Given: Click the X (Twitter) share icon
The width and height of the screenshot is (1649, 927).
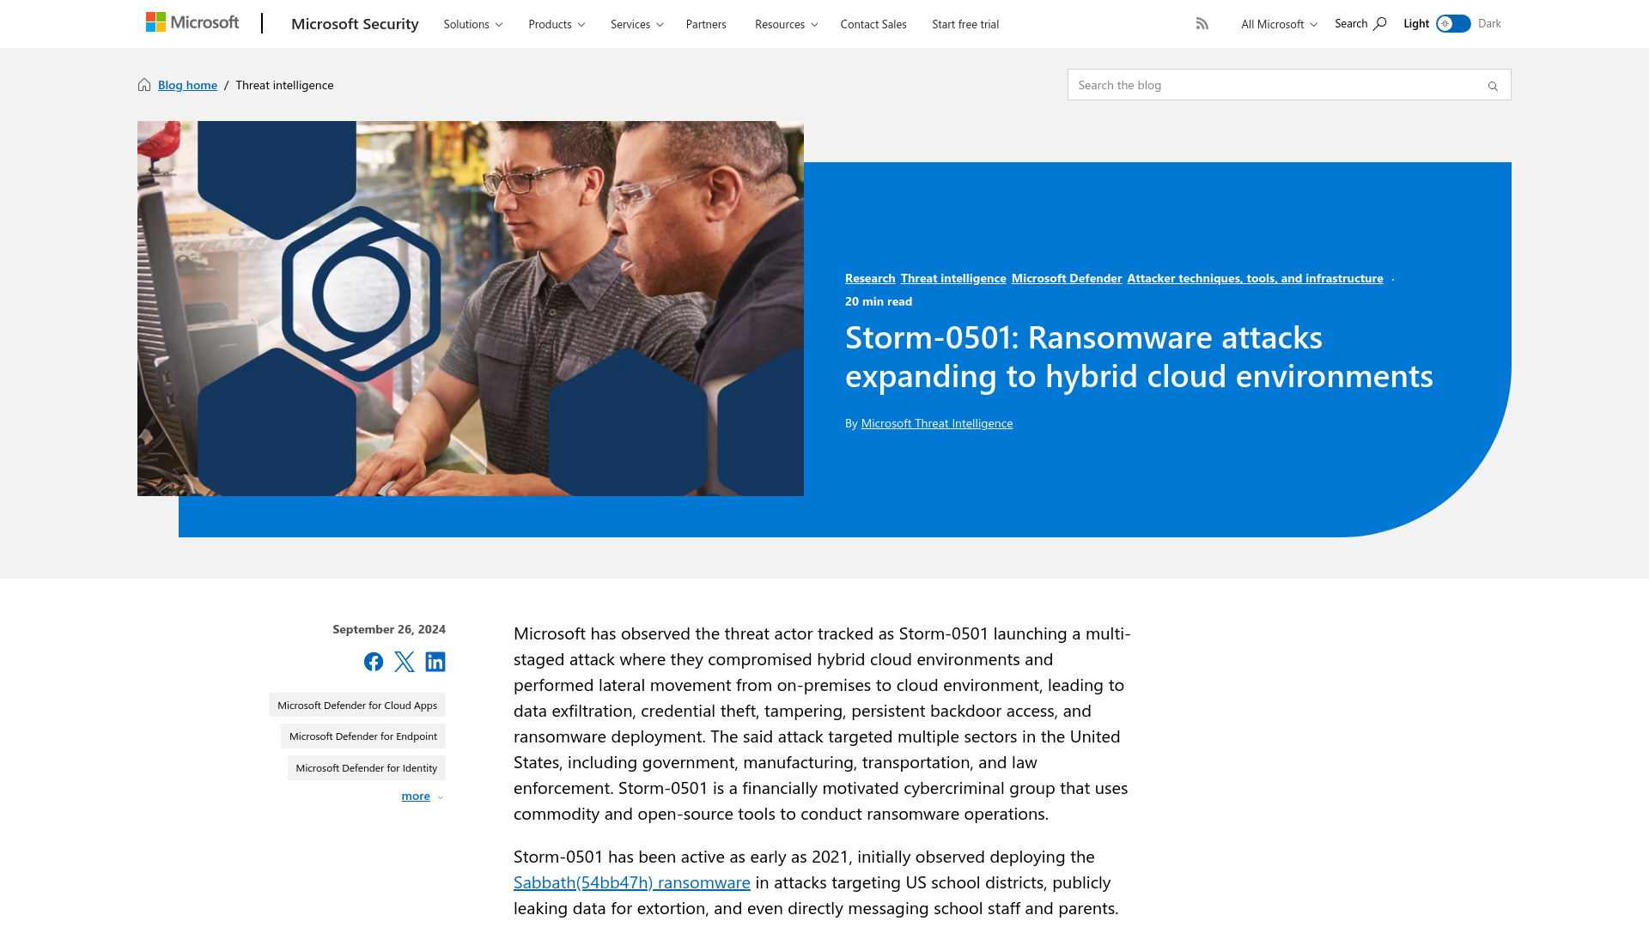Looking at the screenshot, I should (x=405, y=661).
